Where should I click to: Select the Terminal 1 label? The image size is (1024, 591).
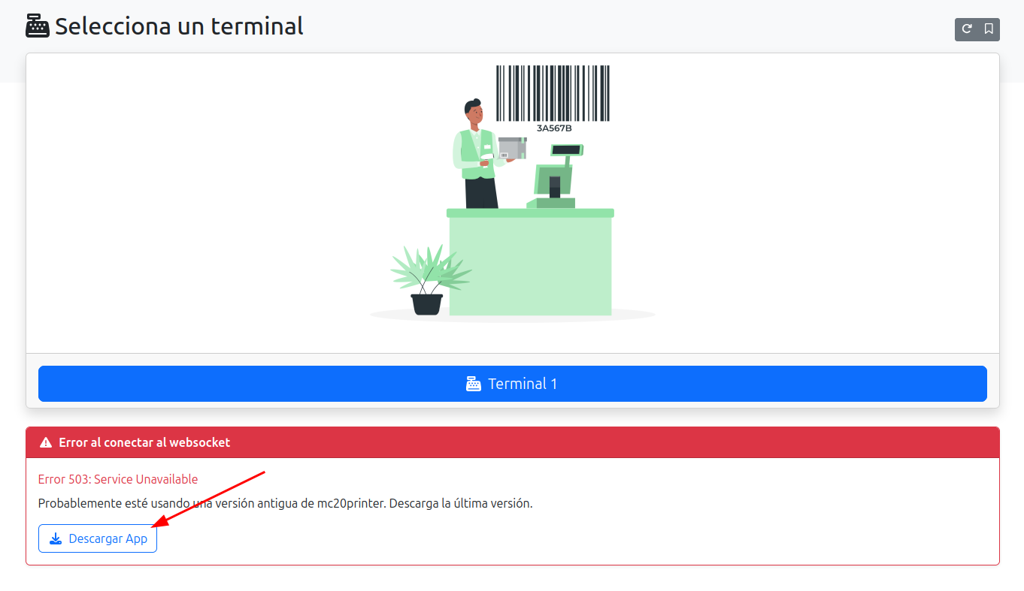coord(523,384)
